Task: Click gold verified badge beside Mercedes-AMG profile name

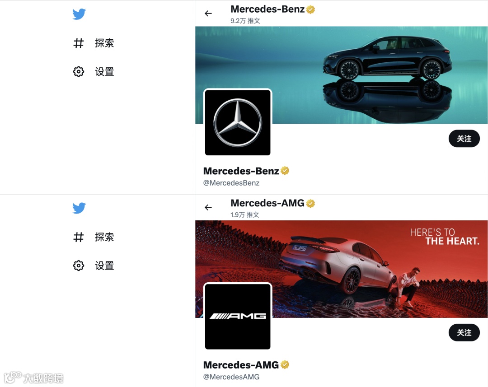Action: click(x=285, y=364)
